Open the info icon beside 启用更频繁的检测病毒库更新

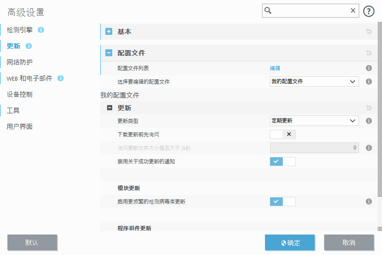[369, 201]
